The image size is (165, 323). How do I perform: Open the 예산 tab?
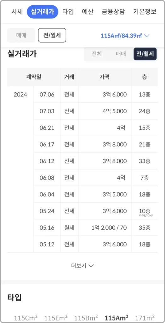pos(88,12)
